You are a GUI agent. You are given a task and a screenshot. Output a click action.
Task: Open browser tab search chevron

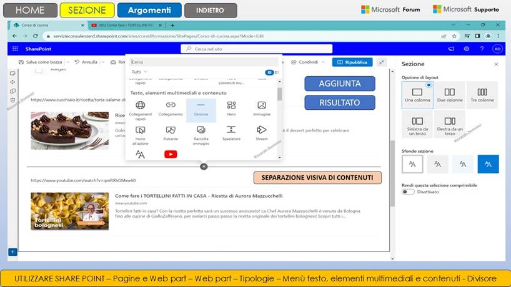point(454,25)
